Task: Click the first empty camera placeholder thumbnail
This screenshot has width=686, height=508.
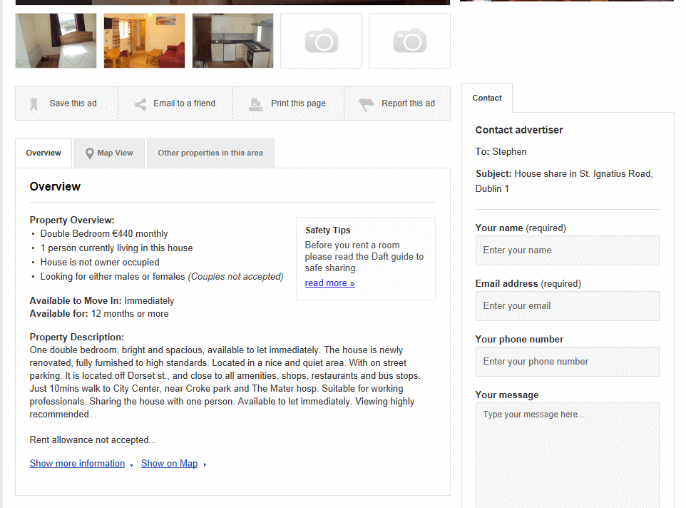Action: pyautogui.click(x=321, y=41)
